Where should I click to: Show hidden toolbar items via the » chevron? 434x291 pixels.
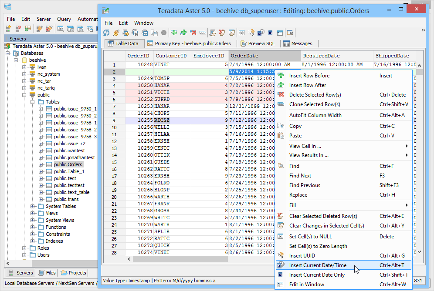pos(423,30)
